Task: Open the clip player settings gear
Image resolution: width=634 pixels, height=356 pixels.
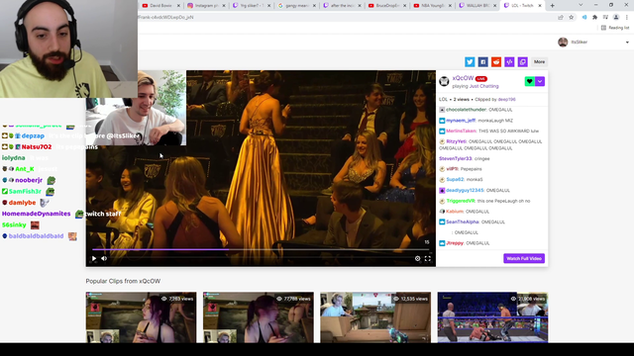Action: click(417, 259)
